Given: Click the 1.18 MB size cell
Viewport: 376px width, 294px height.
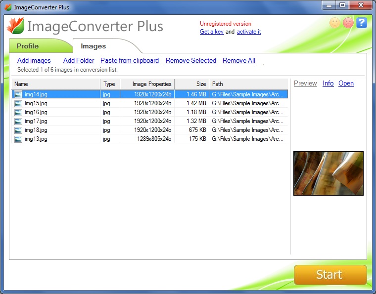Looking at the screenshot, I should click(196, 112).
